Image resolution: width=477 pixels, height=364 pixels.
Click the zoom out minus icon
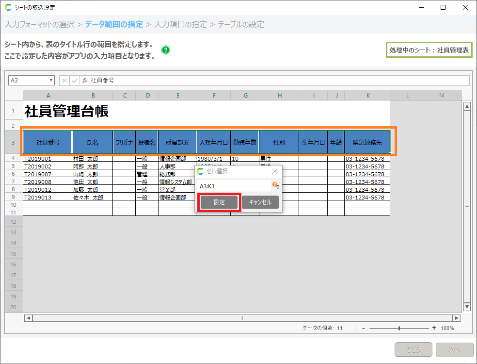point(364,328)
